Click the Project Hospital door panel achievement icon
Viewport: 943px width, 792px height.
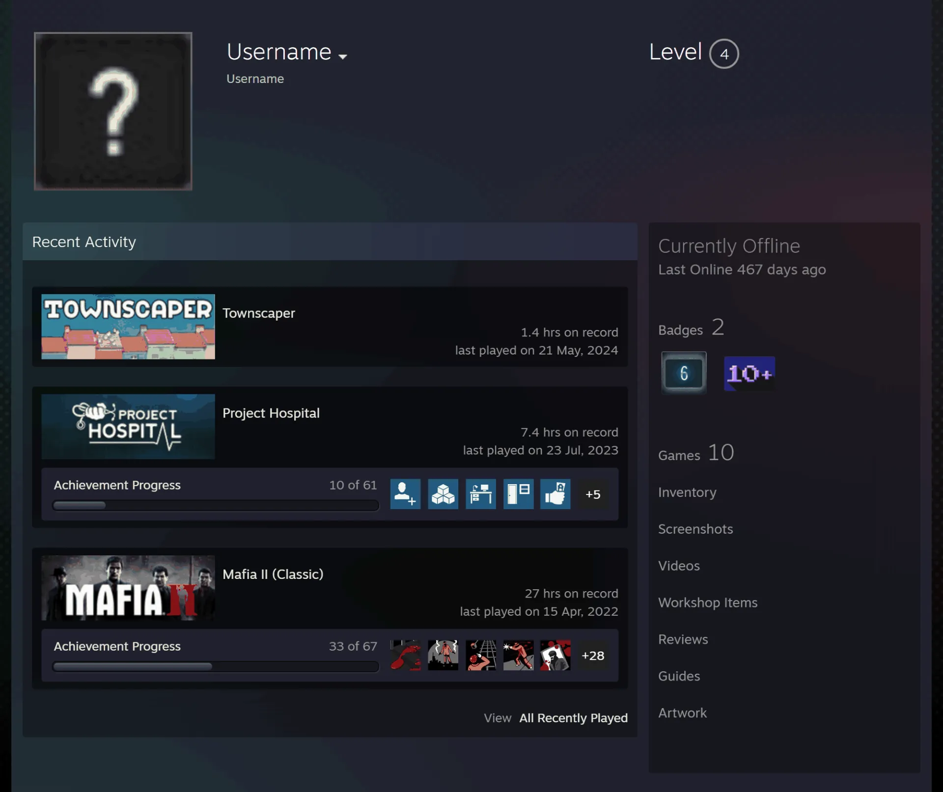(518, 494)
